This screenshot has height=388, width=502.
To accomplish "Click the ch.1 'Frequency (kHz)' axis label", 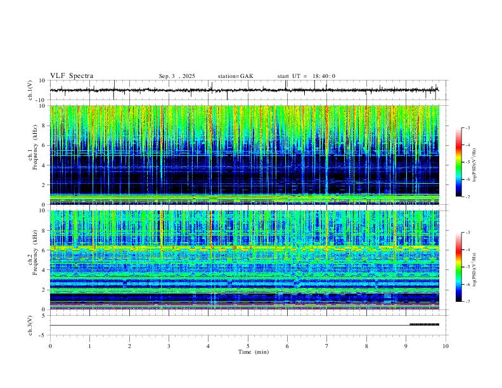I will click(x=35, y=147).
